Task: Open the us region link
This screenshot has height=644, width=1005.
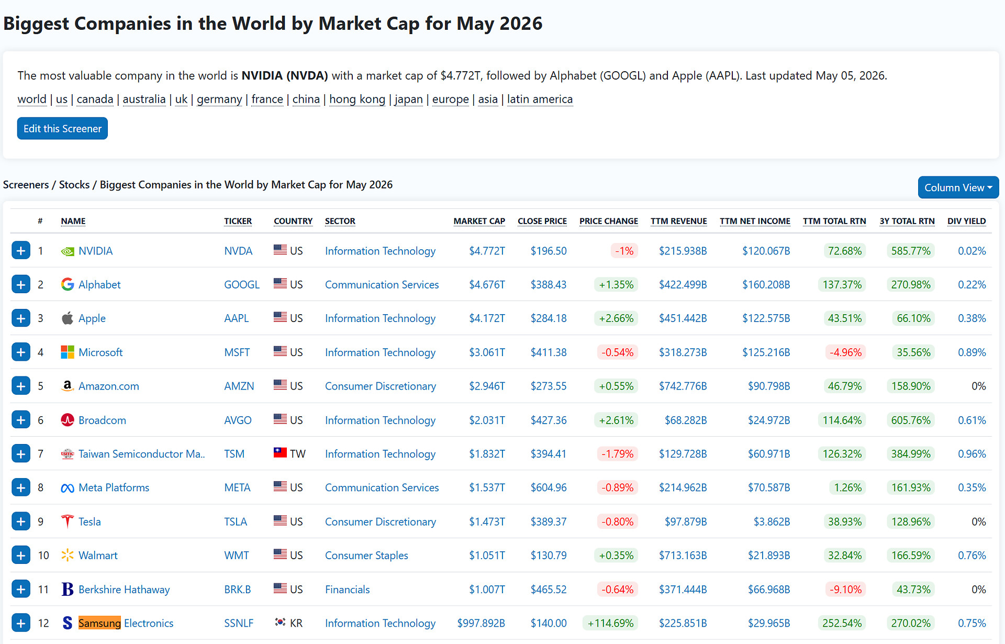Action: [62, 99]
